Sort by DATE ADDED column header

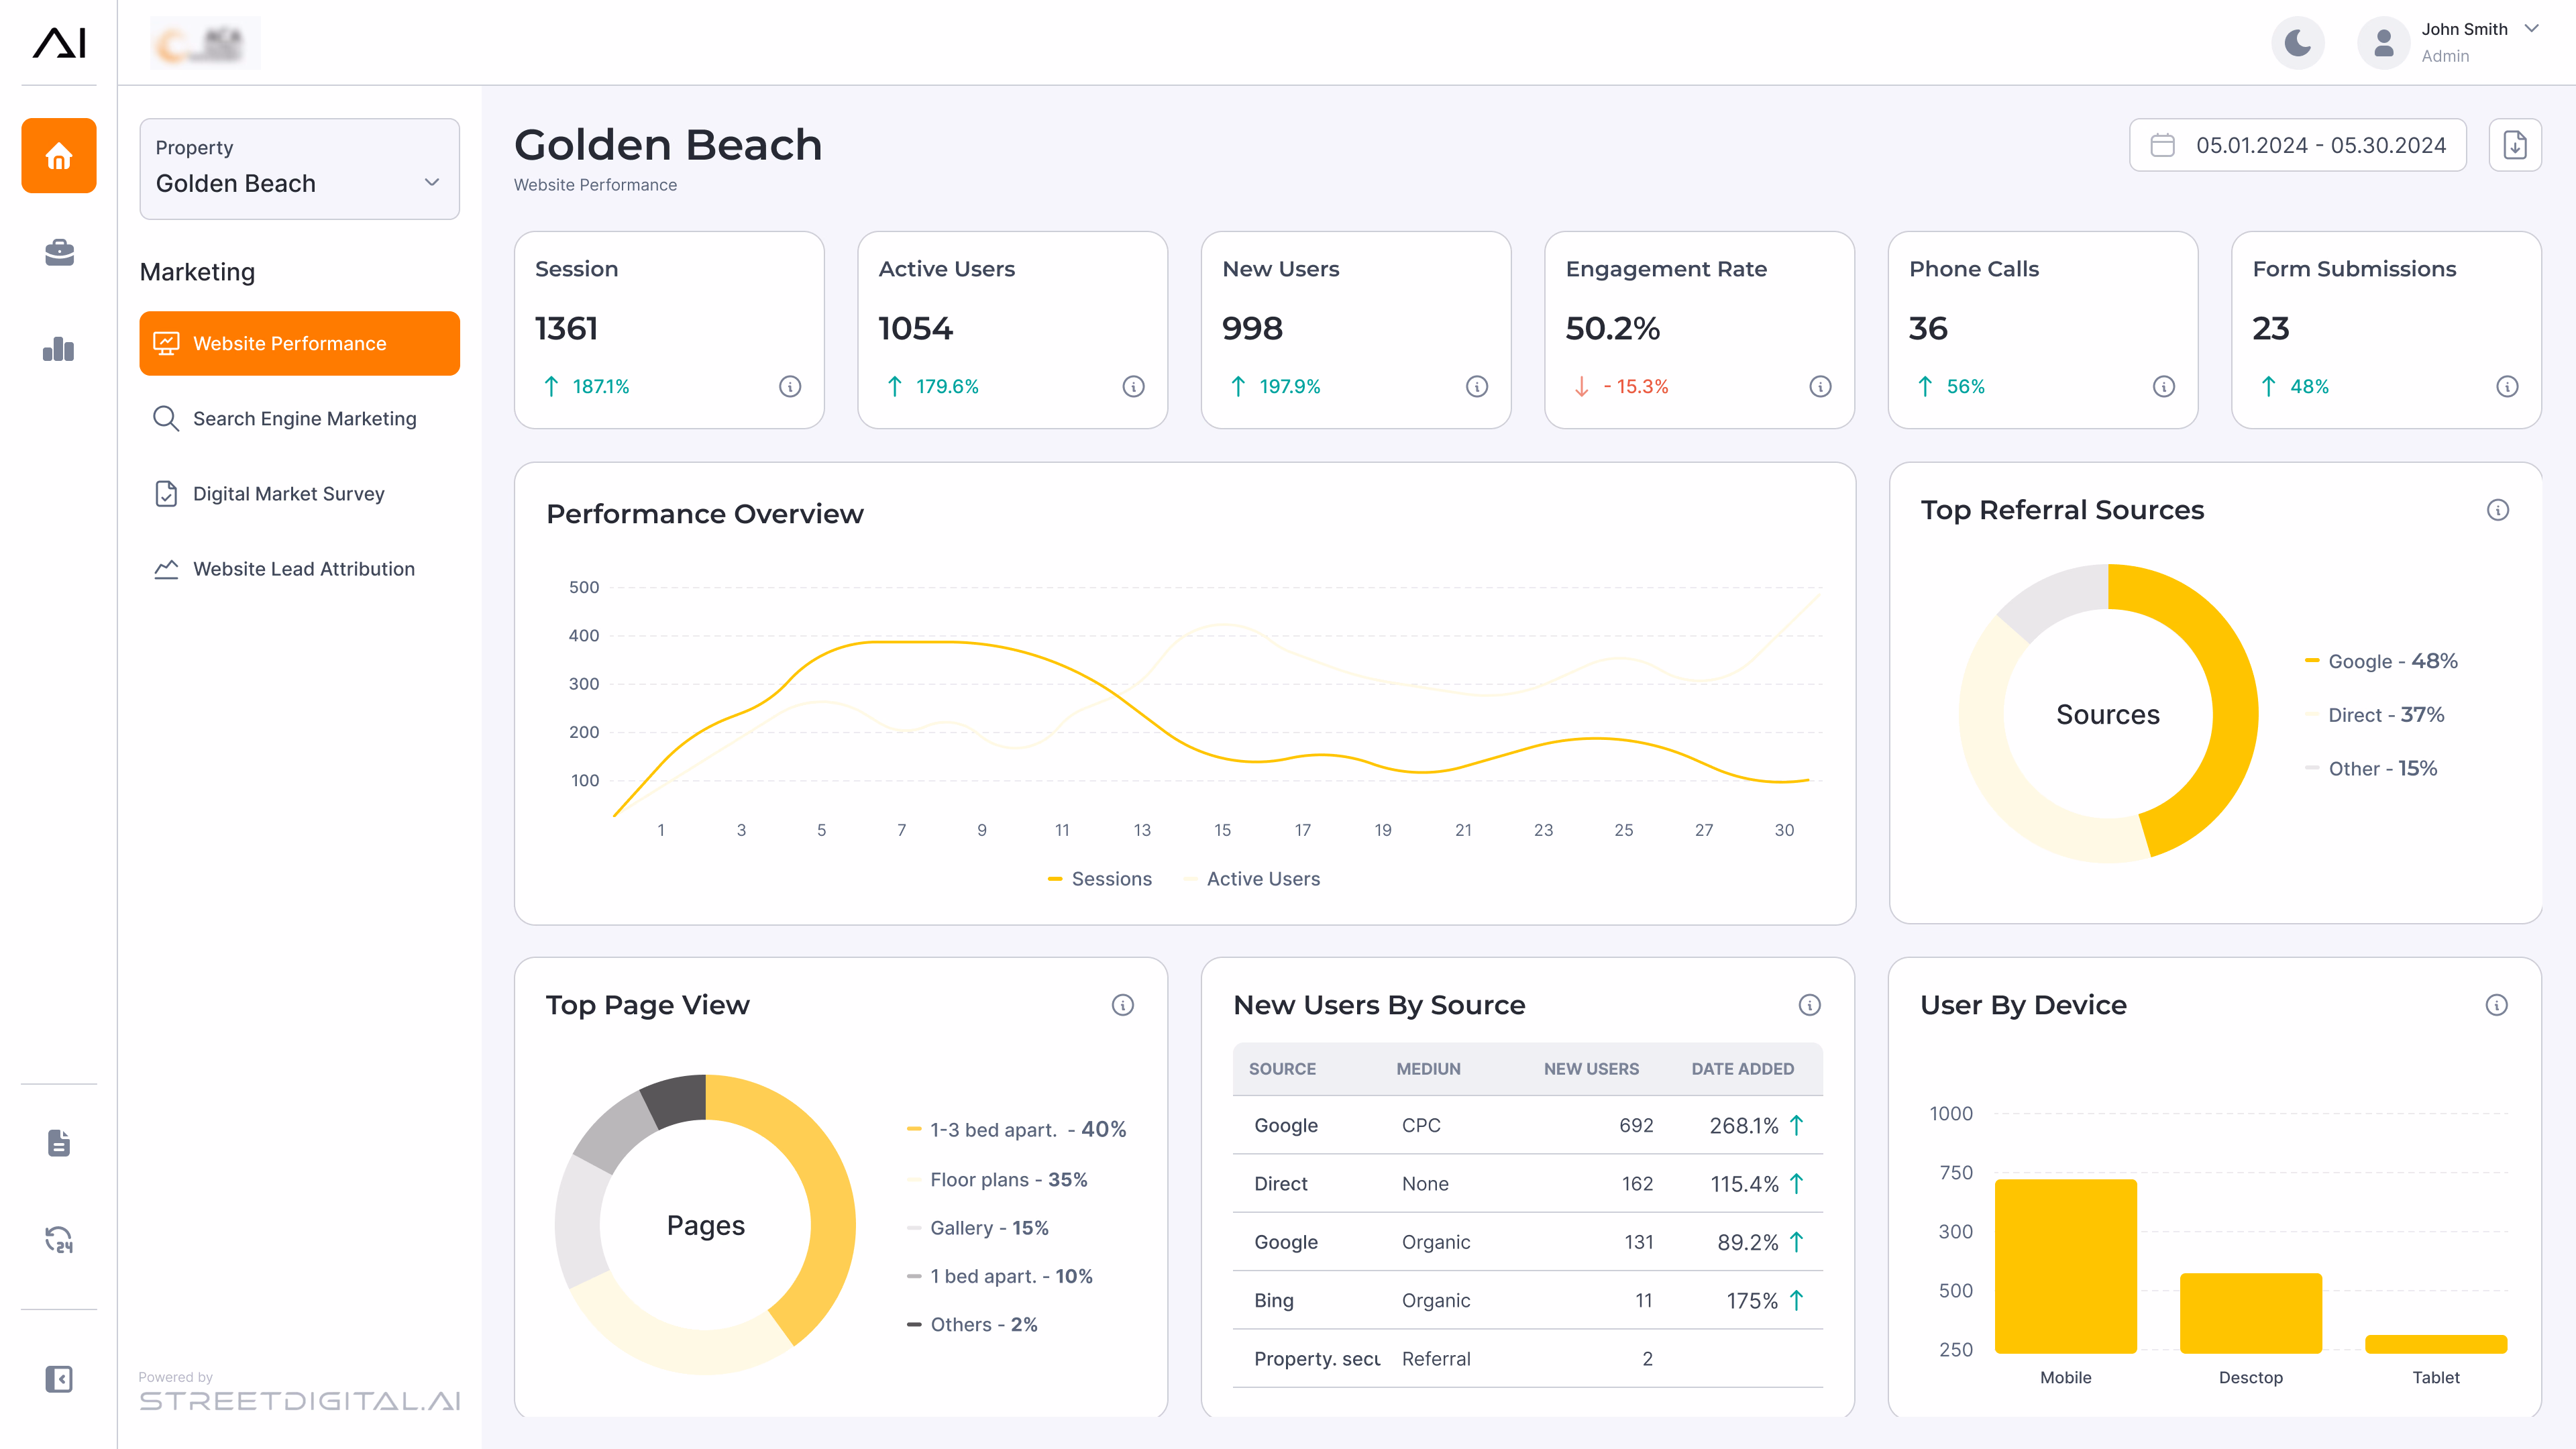point(1742,1069)
